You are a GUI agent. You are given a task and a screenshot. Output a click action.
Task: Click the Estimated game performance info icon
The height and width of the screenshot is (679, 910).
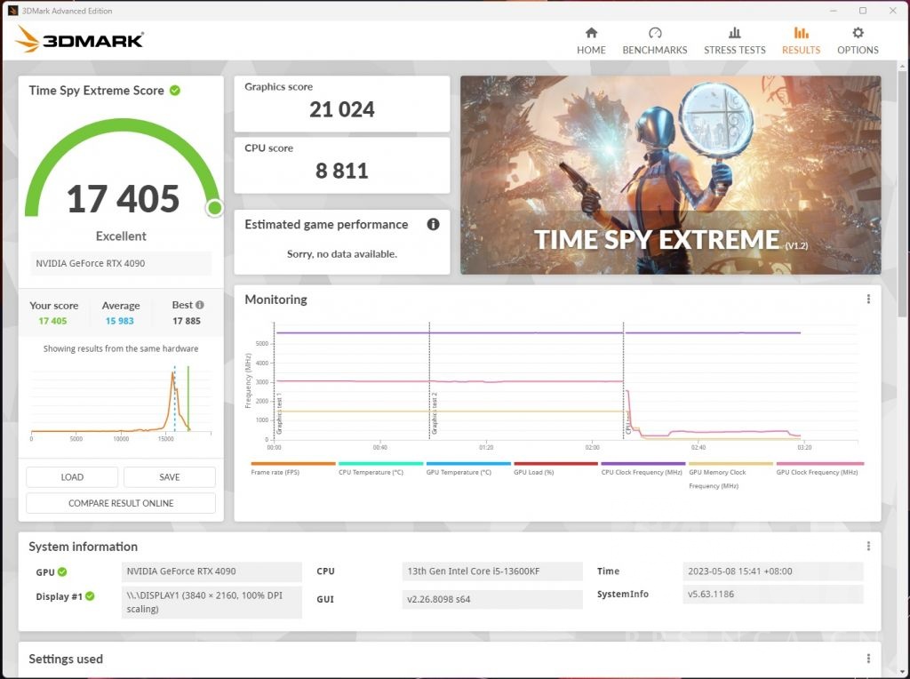pos(433,225)
